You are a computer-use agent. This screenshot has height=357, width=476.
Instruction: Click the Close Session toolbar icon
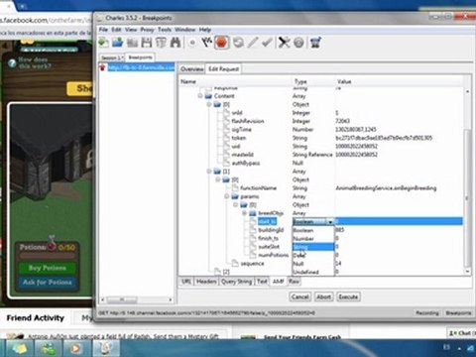click(x=132, y=43)
